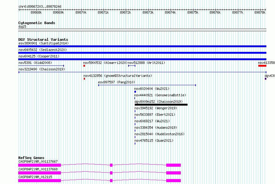Click the 6q15 band label
The height and width of the screenshot is (184, 275).
click(22, 27)
